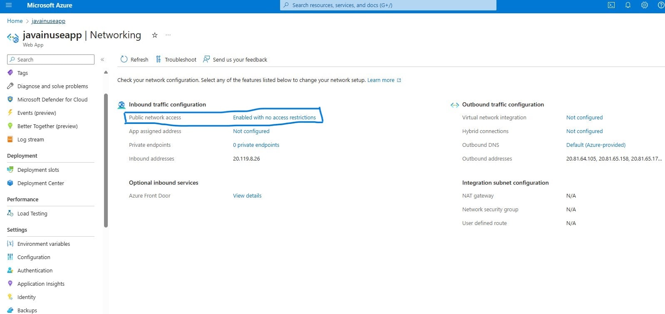Open Tags in the sidebar menu

(23, 73)
